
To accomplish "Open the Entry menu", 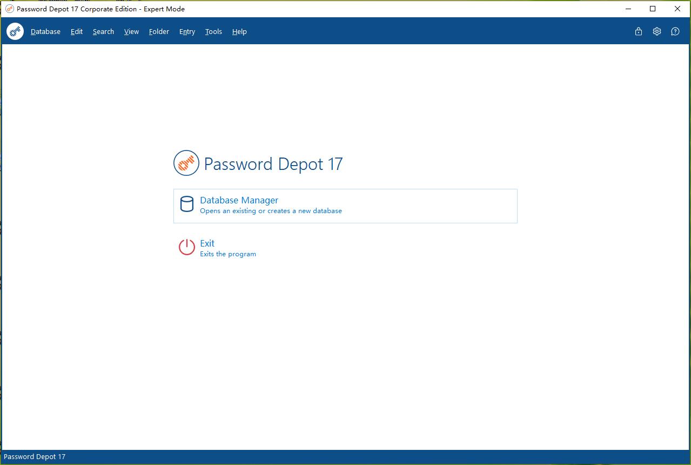I will click(187, 31).
